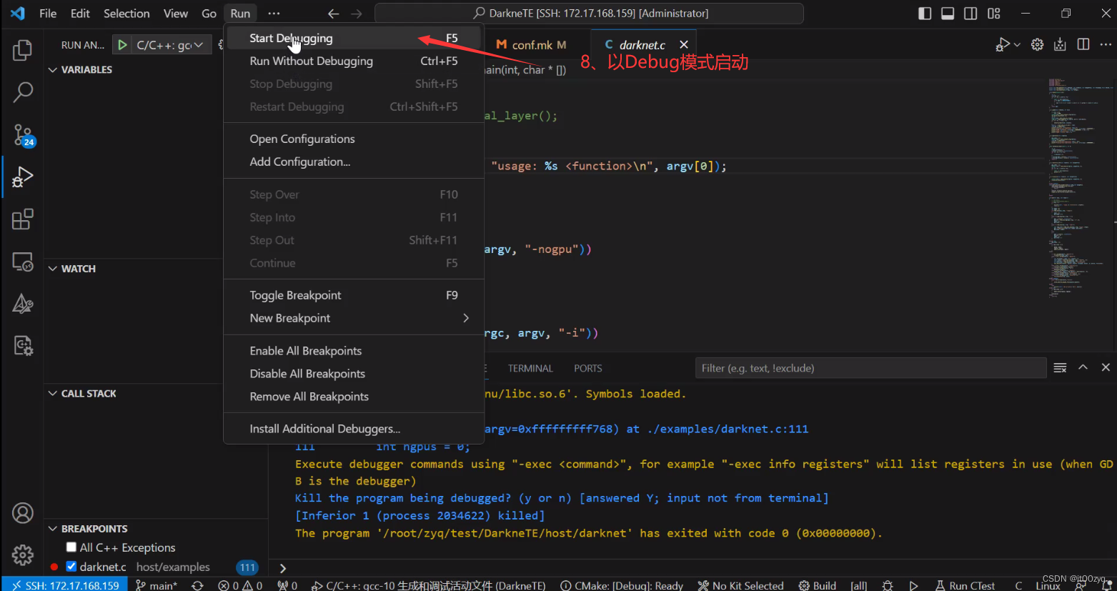Image resolution: width=1117 pixels, height=591 pixels.
Task: Click the command center search box
Action: [589, 14]
